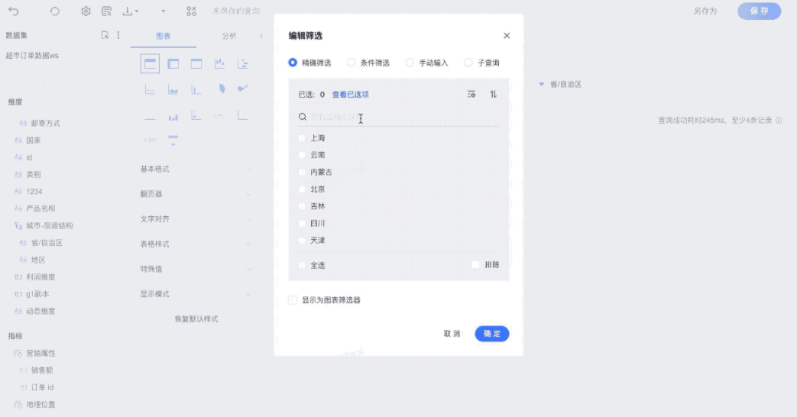Click the sort arrows icon in filter list
The height and width of the screenshot is (417, 797).
[x=493, y=95]
